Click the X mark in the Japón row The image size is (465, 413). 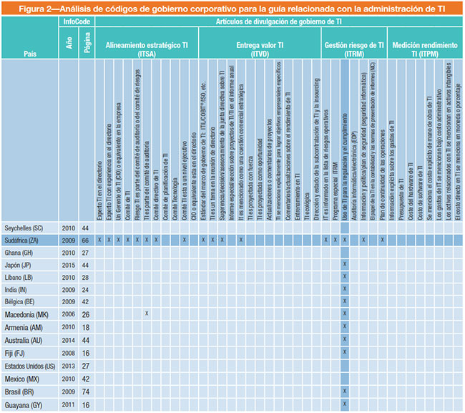point(345,263)
